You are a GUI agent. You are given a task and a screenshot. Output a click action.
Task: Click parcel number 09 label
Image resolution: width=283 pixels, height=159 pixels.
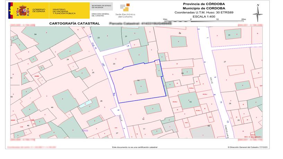point(182,73)
